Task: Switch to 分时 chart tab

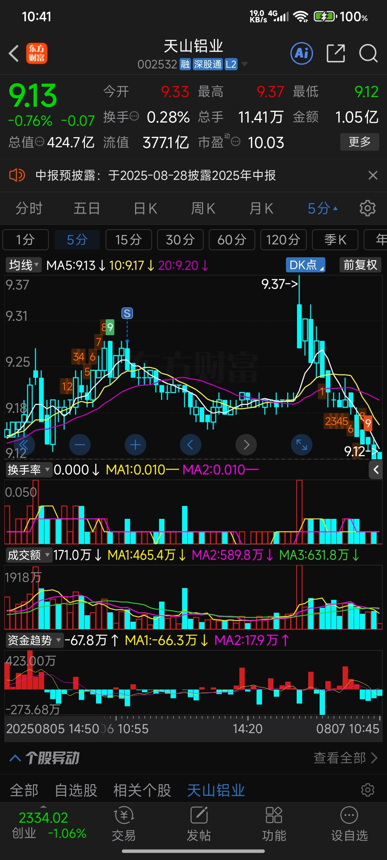Action: (29, 208)
